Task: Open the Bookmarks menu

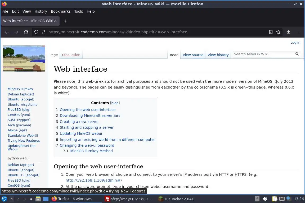Action: (61, 11)
